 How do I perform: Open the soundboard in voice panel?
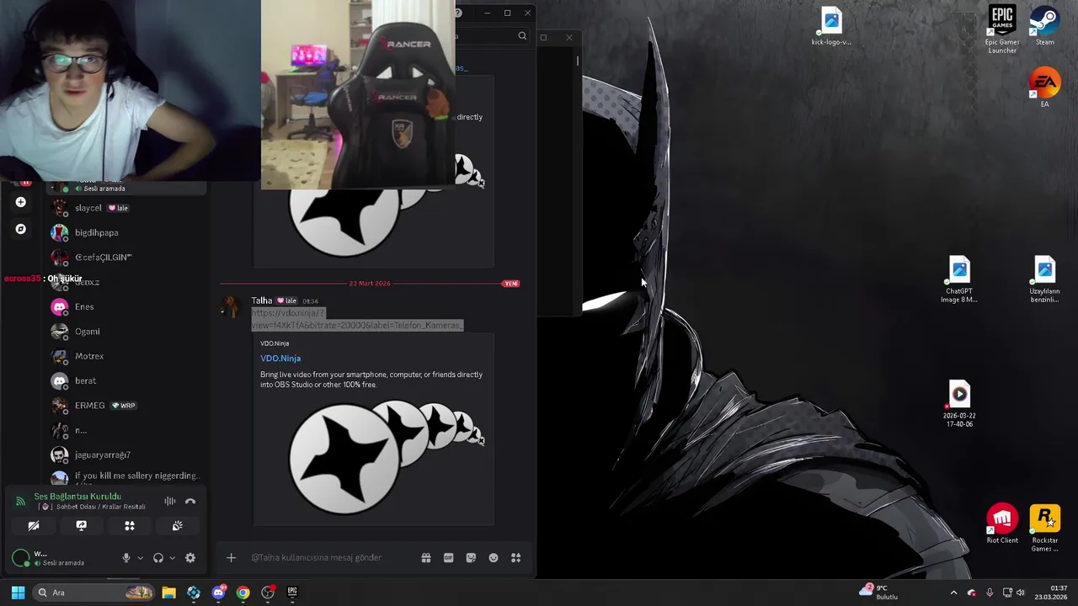[178, 525]
